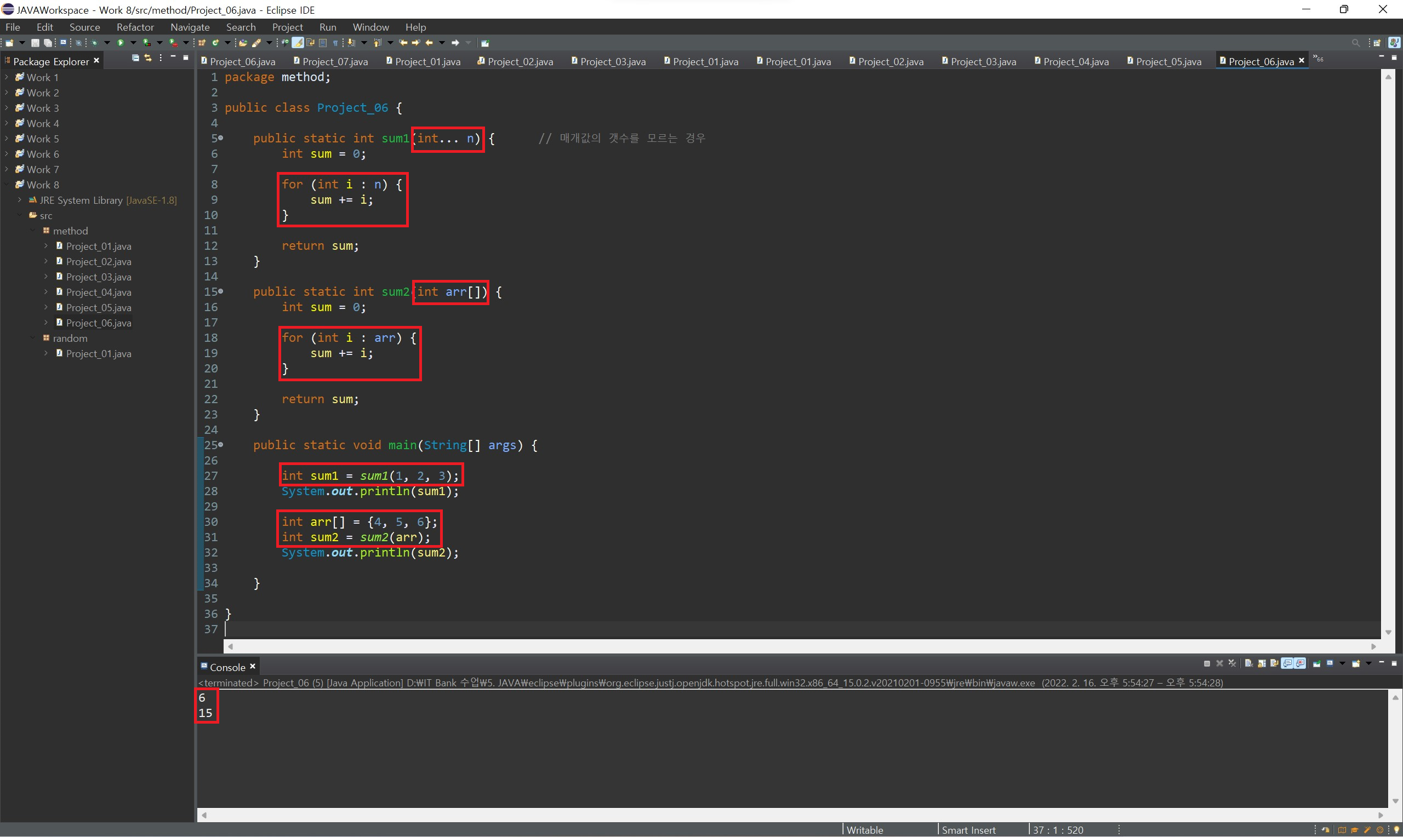Open the Refactor menu
The width and height of the screenshot is (1403, 837).
pyautogui.click(x=135, y=27)
